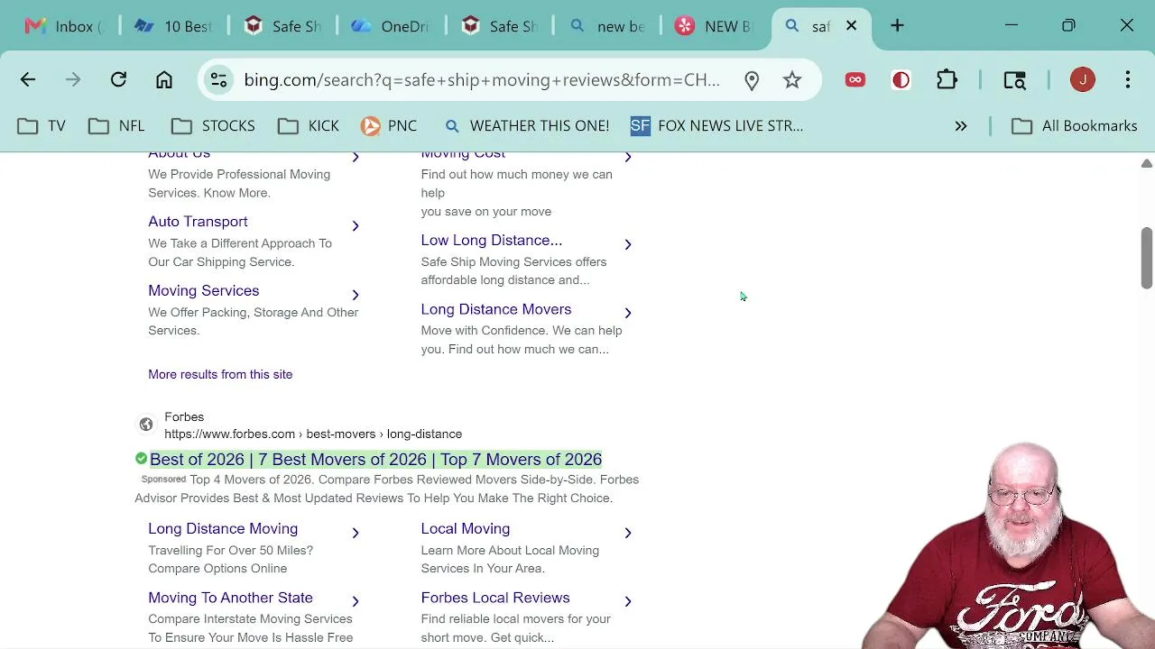This screenshot has width=1155, height=649.
Task: Open the Chrome three-dot menu
Action: click(1128, 80)
